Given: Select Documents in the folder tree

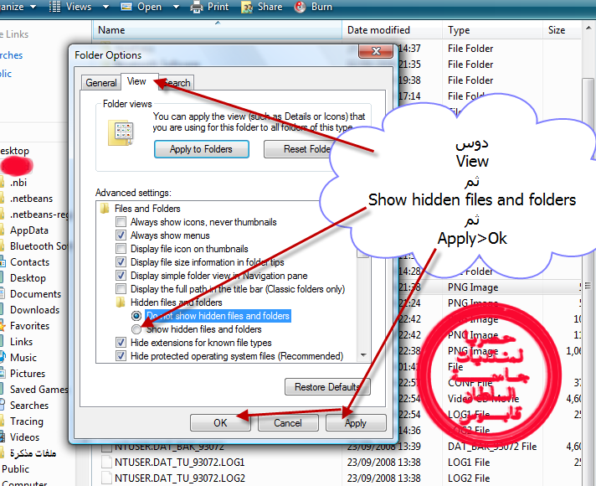Looking at the screenshot, I should coord(35,294).
